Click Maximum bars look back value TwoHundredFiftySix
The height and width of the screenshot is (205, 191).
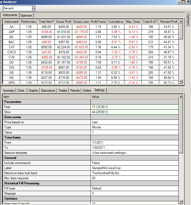[x=135, y=173]
